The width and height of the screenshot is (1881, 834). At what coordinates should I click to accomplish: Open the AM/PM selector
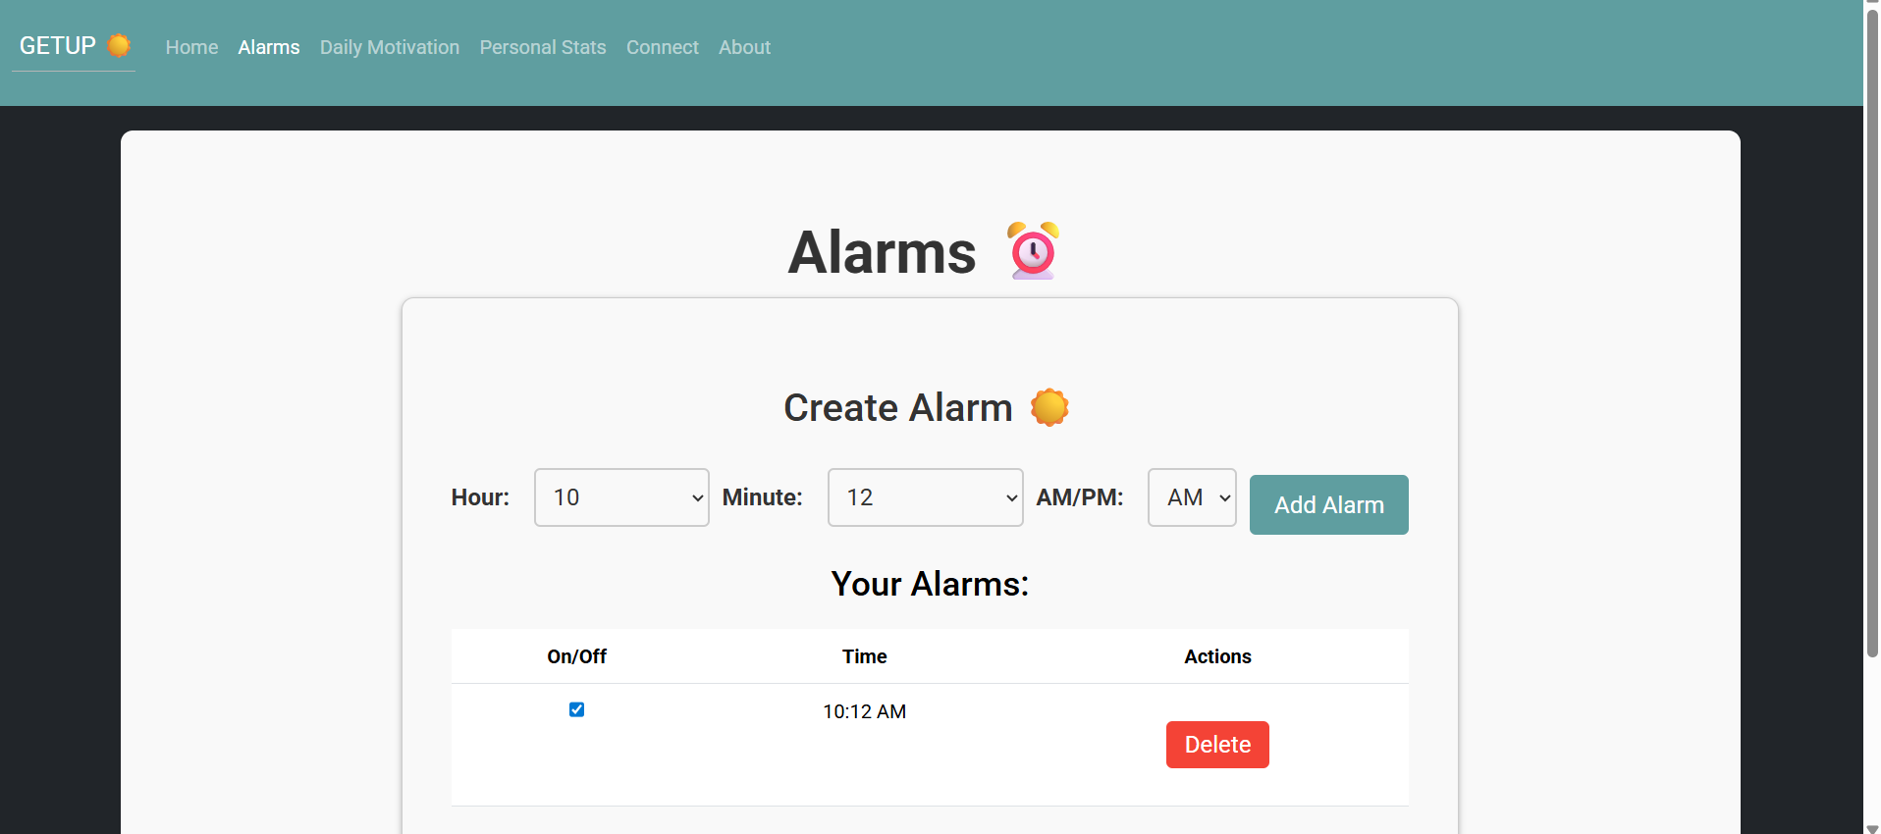coord(1192,497)
